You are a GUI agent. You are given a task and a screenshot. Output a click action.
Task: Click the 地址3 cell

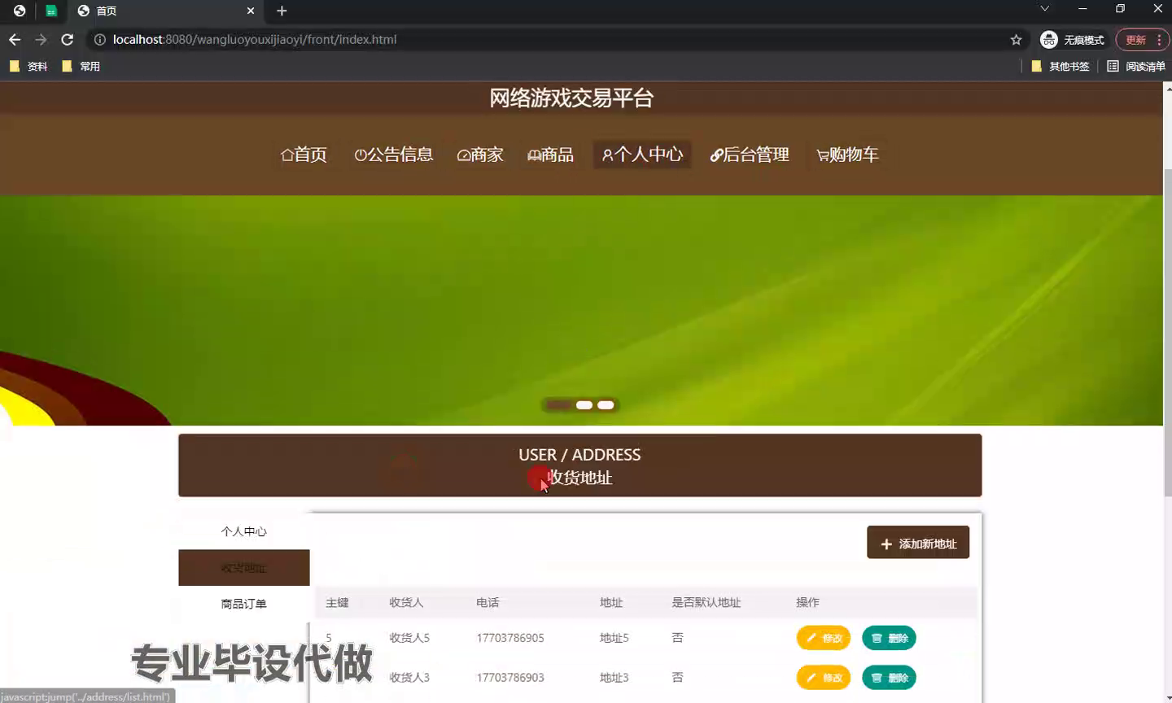tap(614, 677)
